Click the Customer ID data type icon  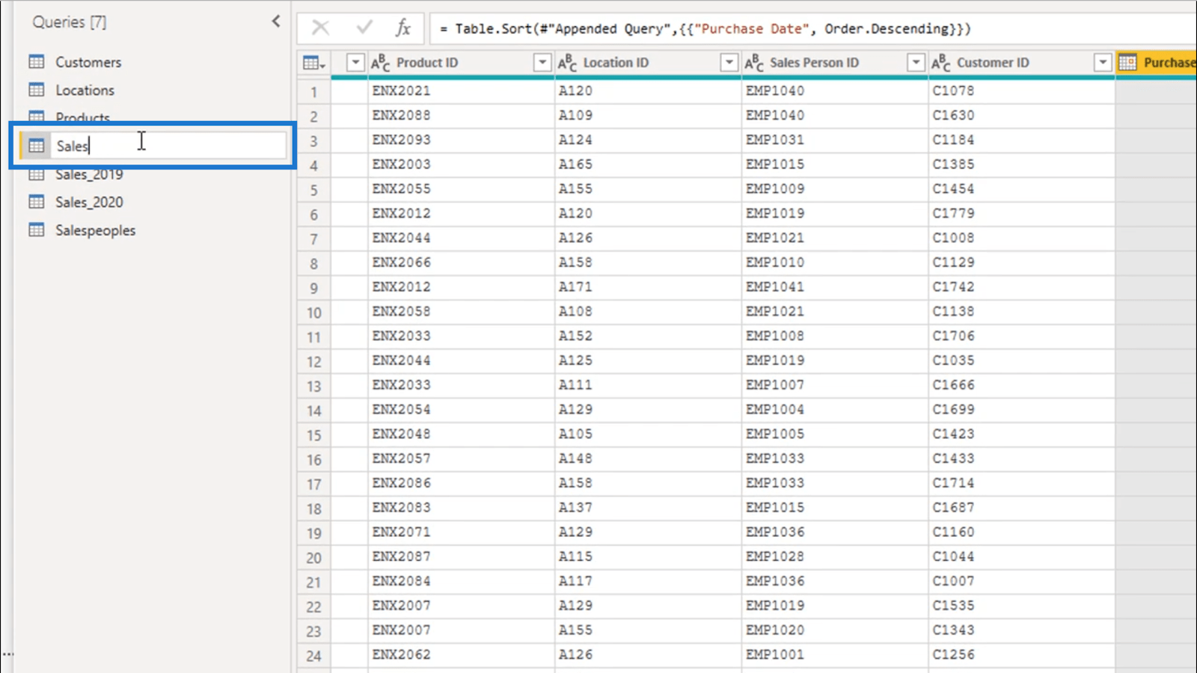[x=940, y=63]
